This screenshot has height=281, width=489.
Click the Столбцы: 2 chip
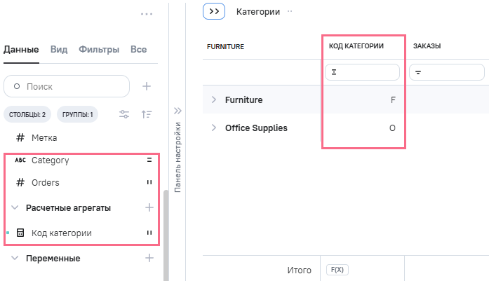pyautogui.click(x=28, y=114)
